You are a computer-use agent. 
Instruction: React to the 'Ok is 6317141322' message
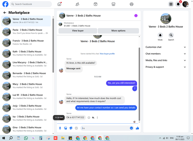pos(89,117)
